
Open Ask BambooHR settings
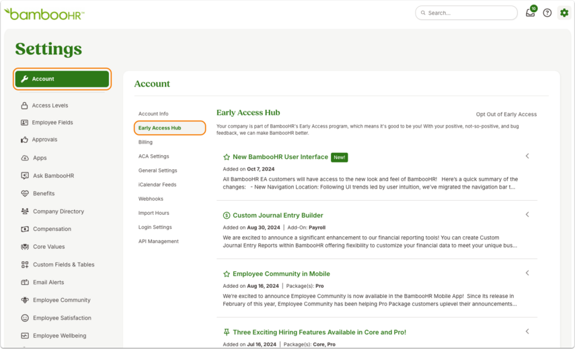tap(54, 176)
